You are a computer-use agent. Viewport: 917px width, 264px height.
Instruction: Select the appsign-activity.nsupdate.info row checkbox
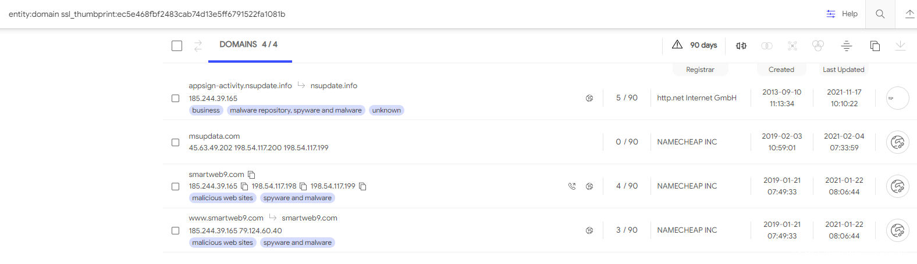[175, 98]
